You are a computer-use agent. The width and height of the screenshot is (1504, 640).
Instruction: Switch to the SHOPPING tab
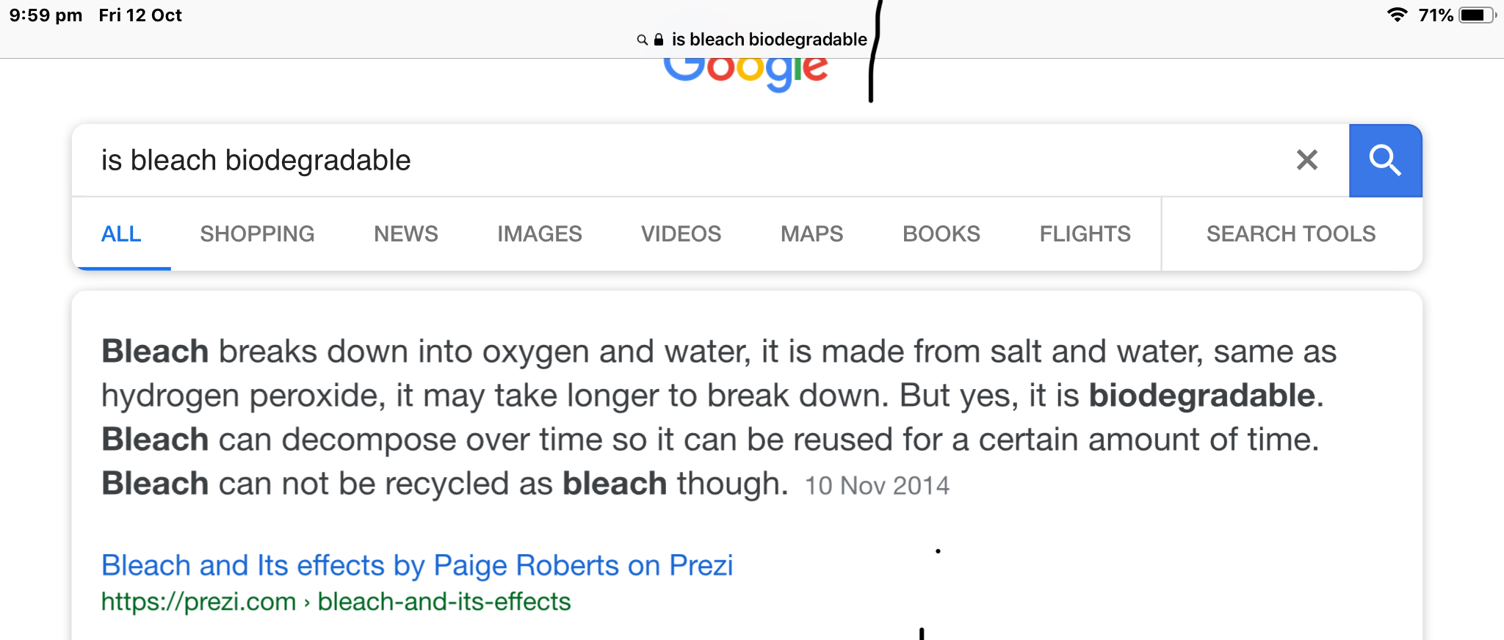click(257, 233)
